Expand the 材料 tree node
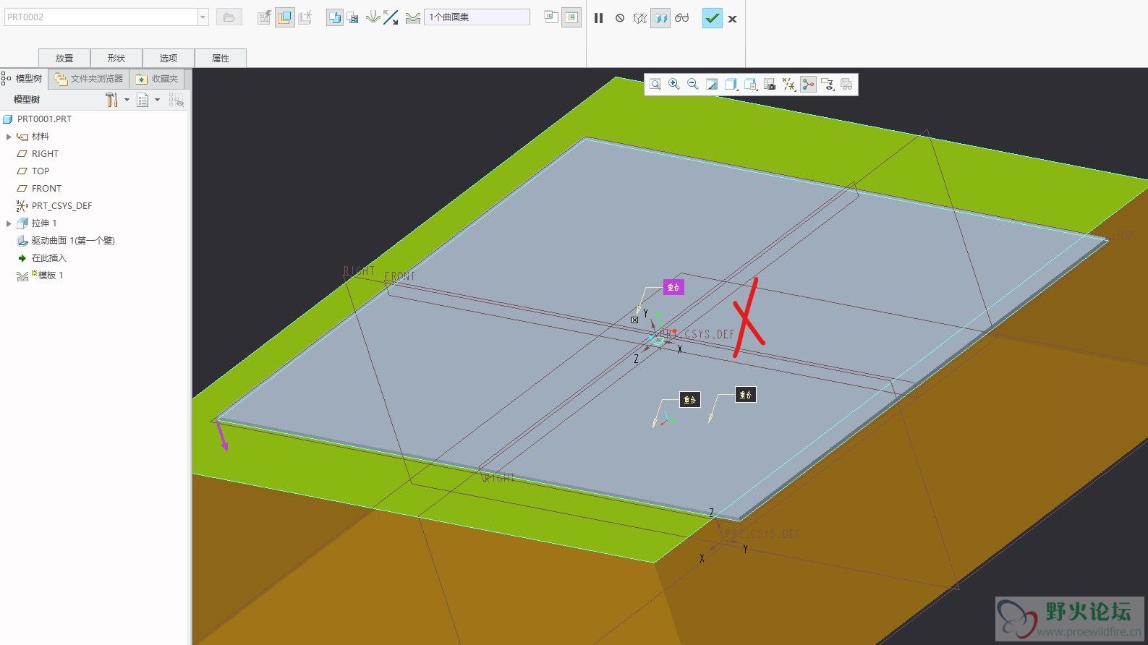The width and height of the screenshot is (1148, 645). tap(9, 136)
